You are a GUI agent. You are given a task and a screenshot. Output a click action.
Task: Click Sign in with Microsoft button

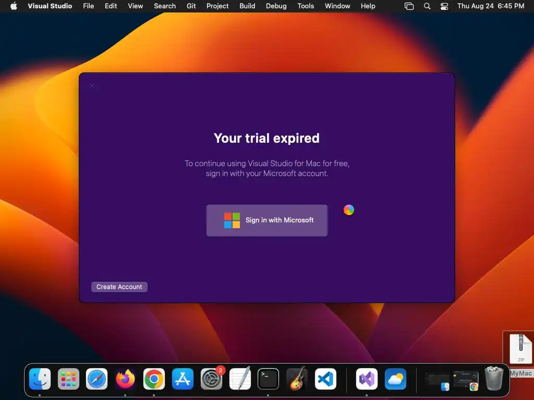click(x=266, y=220)
